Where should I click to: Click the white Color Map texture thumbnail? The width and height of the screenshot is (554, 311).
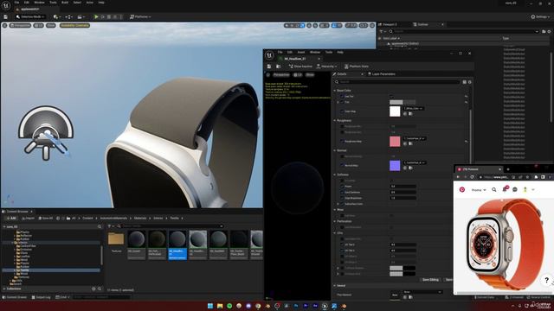click(x=395, y=111)
